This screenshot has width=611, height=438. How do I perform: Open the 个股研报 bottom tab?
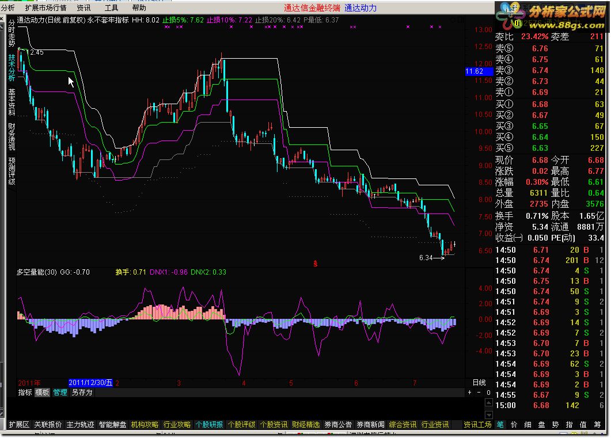coord(209,424)
